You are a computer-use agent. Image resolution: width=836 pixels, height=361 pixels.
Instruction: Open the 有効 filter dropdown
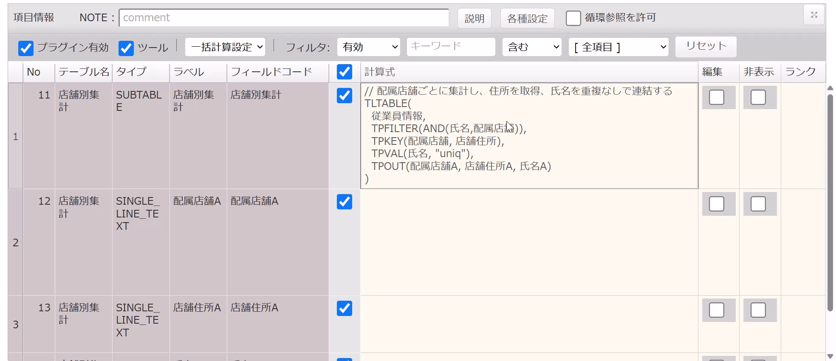[x=369, y=47]
